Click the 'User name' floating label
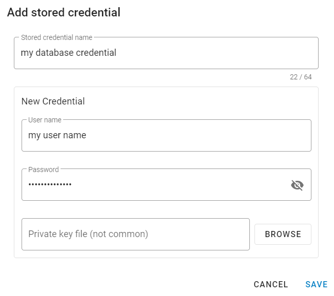 point(45,120)
